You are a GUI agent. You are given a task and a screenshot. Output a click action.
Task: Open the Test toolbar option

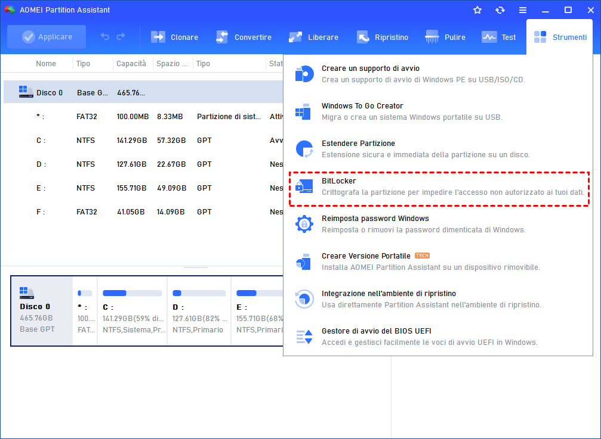pyautogui.click(x=498, y=37)
